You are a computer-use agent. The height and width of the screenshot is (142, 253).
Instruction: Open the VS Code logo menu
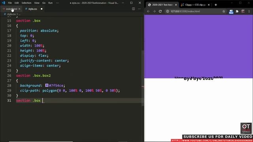4,3
